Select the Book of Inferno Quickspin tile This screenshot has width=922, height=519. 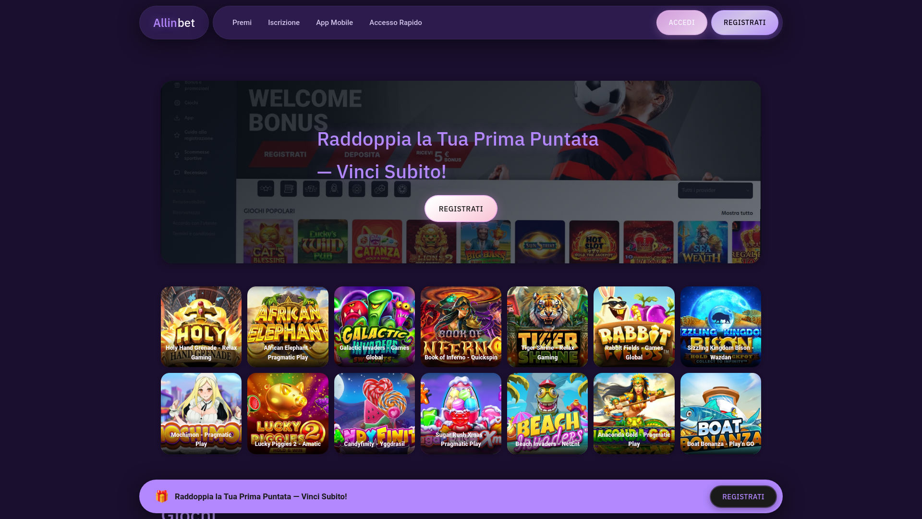tap(461, 327)
